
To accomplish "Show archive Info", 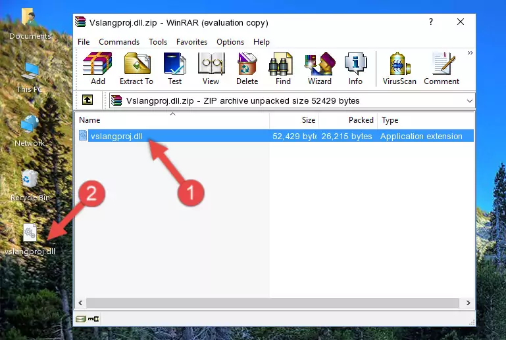I will pos(355,68).
